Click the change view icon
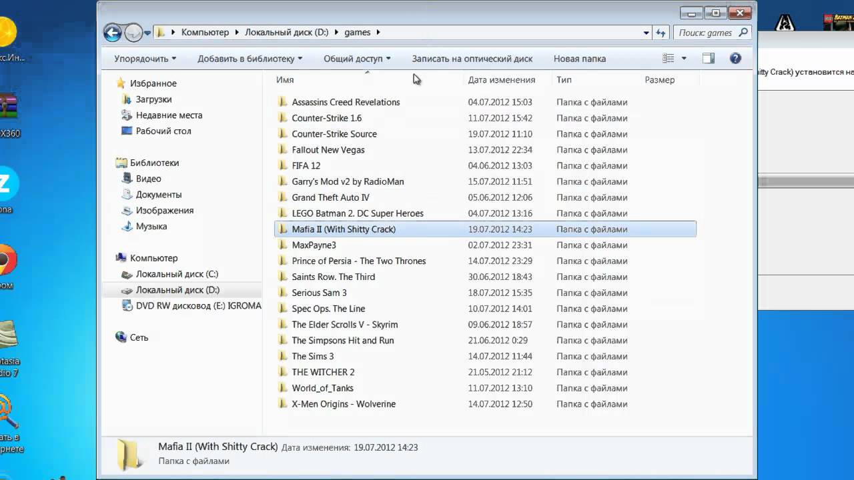This screenshot has height=480, width=854. (x=668, y=59)
